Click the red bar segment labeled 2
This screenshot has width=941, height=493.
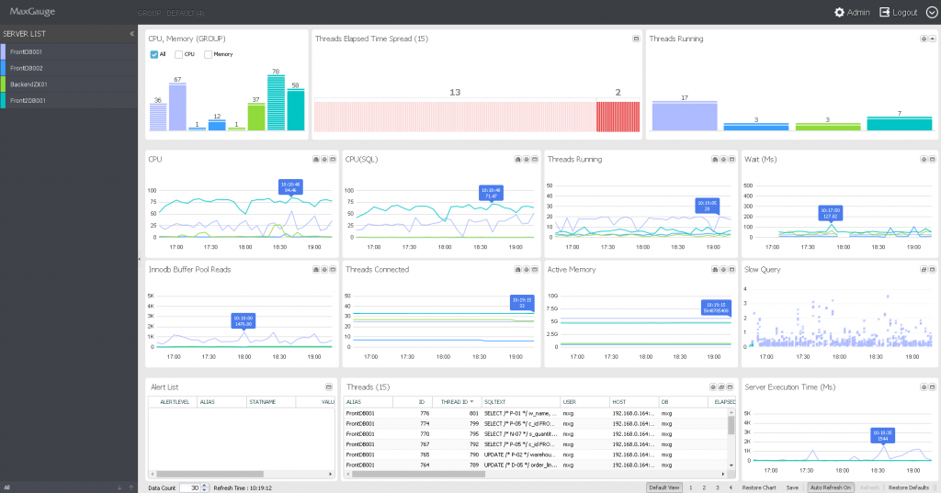(618, 117)
